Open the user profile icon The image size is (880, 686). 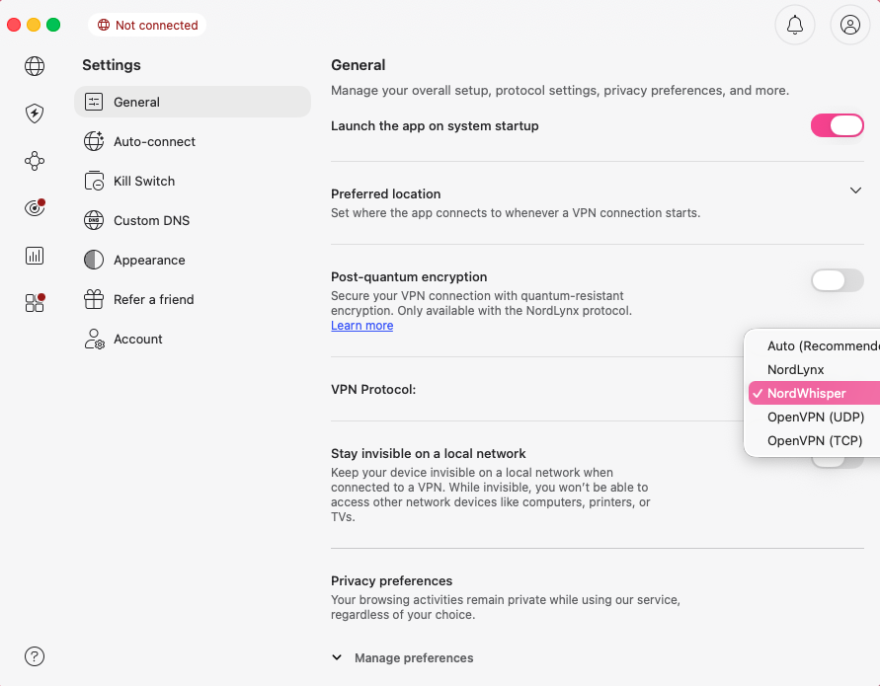849,25
